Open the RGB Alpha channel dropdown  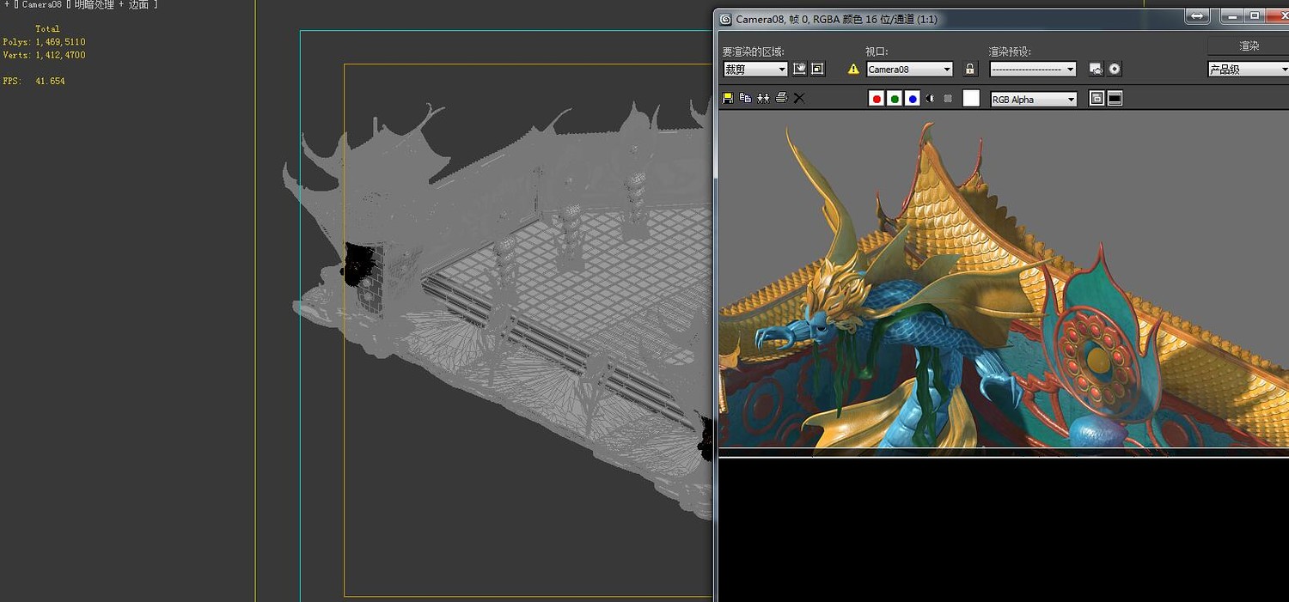click(x=1034, y=100)
